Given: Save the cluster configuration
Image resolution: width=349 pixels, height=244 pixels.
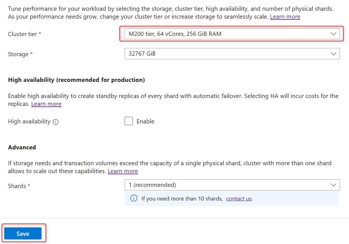Looking at the screenshot, I should pos(23,234).
